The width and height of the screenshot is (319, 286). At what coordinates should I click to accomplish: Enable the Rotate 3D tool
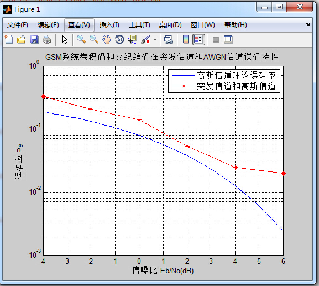click(x=119, y=39)
